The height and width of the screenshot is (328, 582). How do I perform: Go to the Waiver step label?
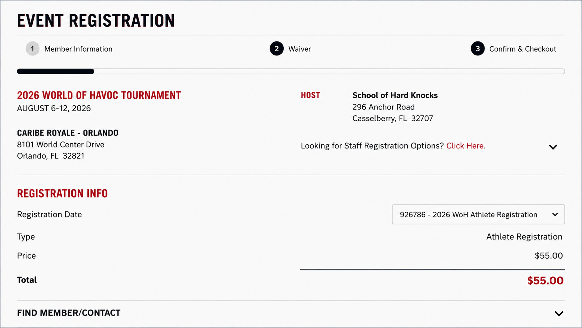point(299,49)
